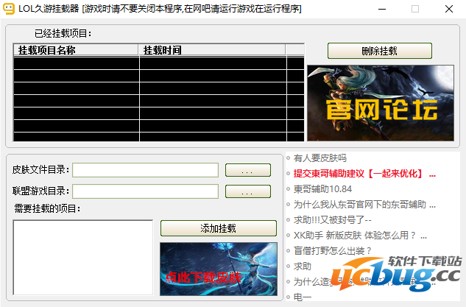Open the 点此下载皮肤 banner
The width and height of the screenshot is (466, 307).
218,269
